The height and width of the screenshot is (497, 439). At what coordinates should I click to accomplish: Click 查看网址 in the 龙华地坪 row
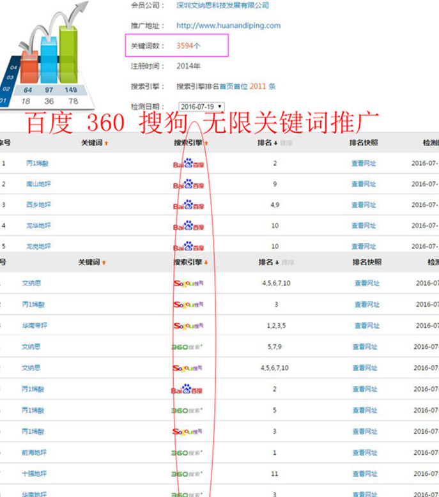coord(364,226)
